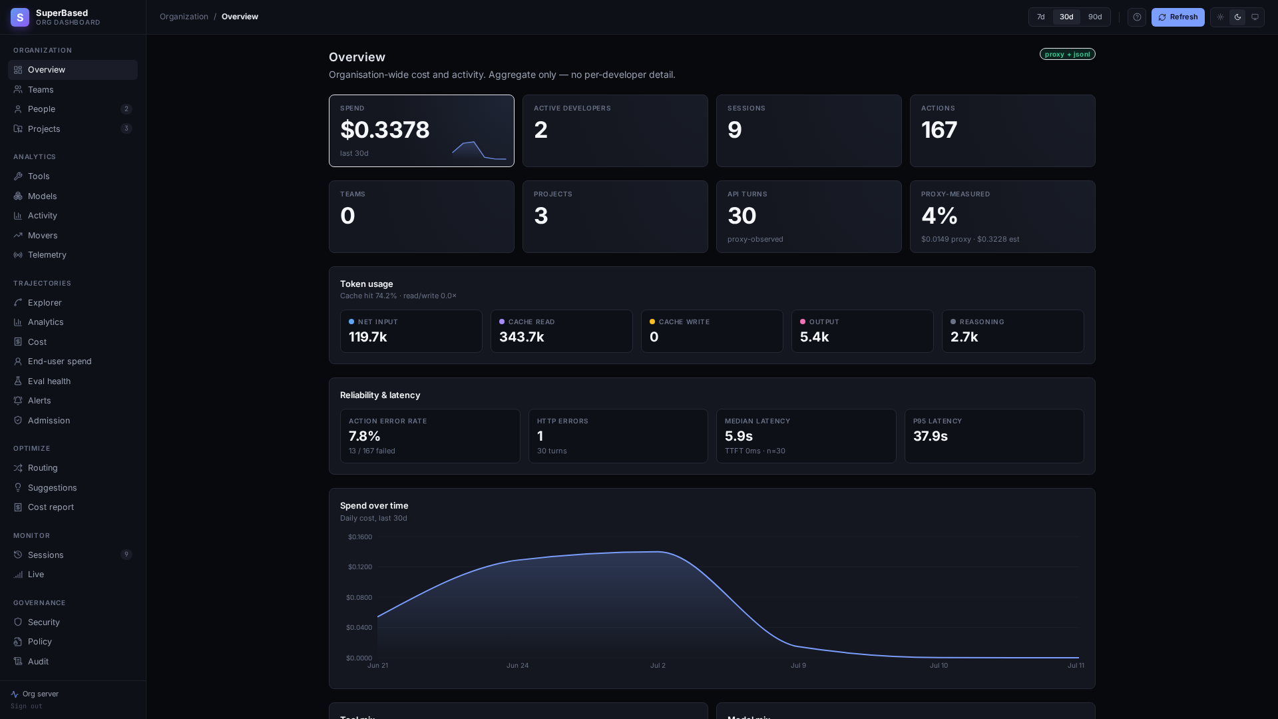The width and height of the screenshot is (1278, 719).
Task: Click the API Turns 30 card
Action: [x=809, y=216]
